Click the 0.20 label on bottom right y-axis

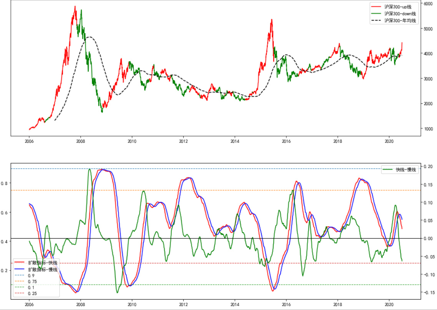pyautogui.click(x=428, y=166)
